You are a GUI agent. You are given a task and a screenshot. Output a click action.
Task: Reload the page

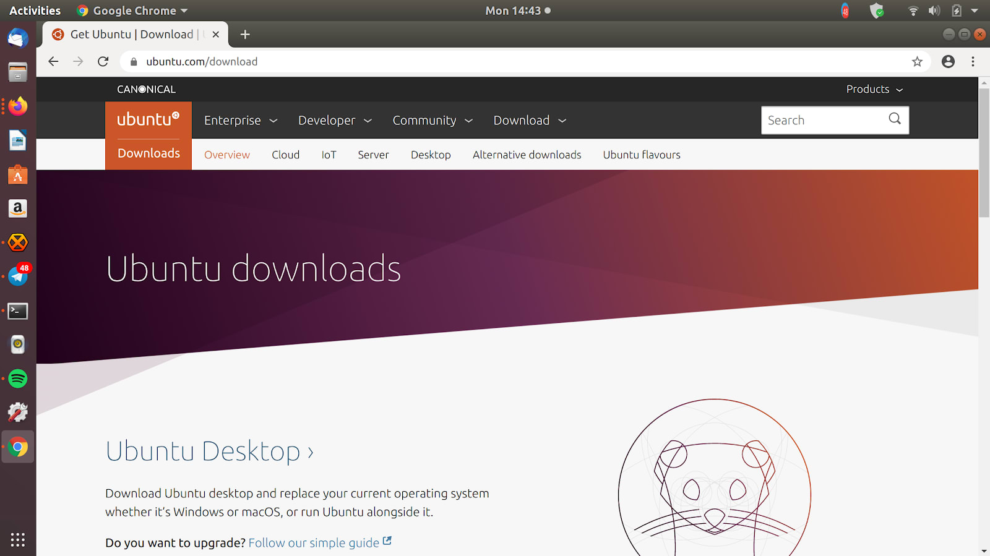(103, 61)
